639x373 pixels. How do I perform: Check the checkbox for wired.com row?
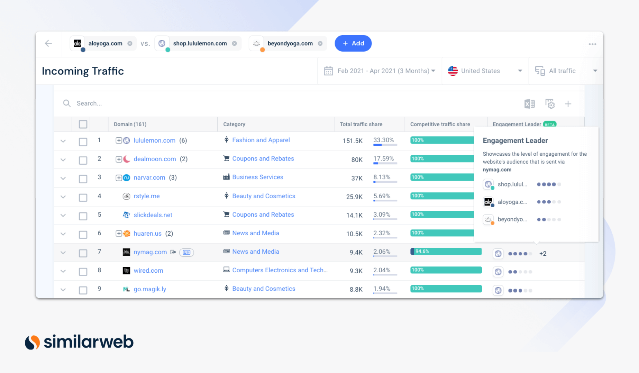click(x=83, y=271)
